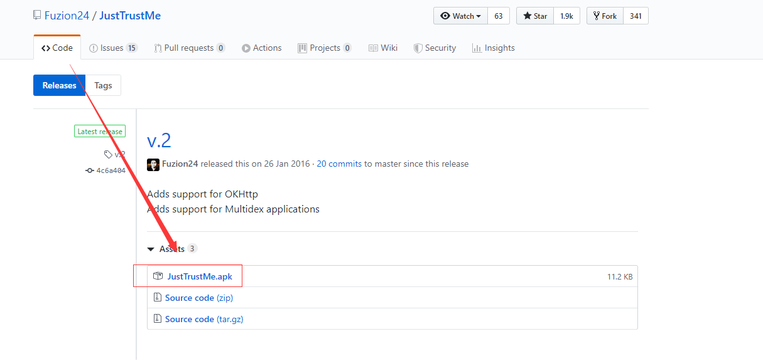The height and width of the screenshot is (361, 763).
Task: Click the tar.gz file icon
Action: (158, 319)
